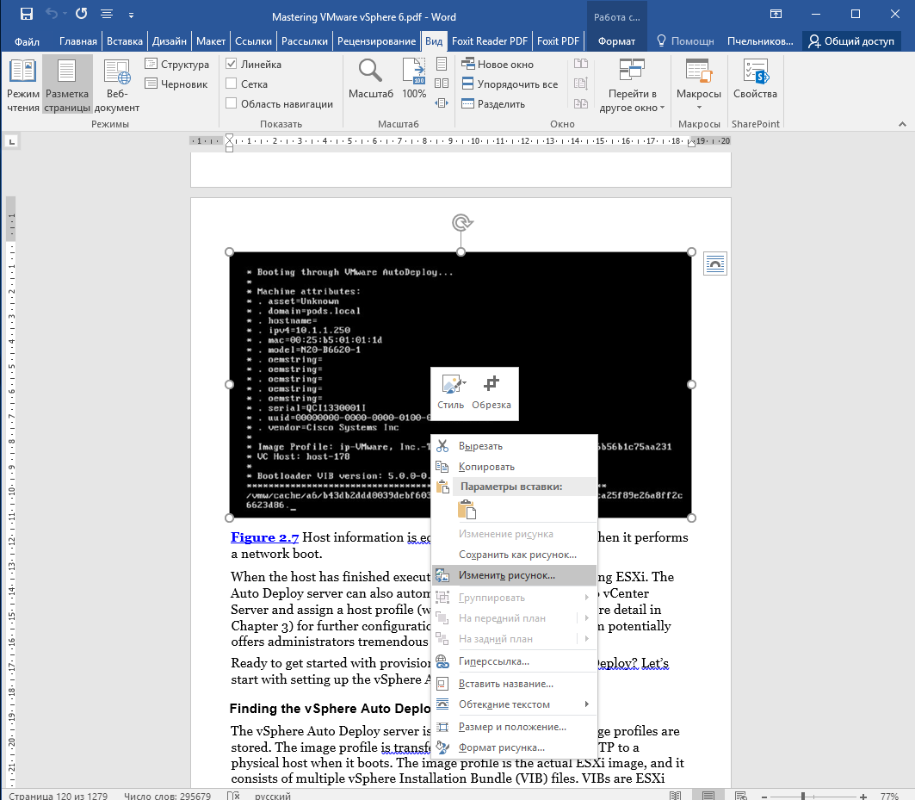
Task: Click the Save icon in the title bar
Action: click(27, 14)
